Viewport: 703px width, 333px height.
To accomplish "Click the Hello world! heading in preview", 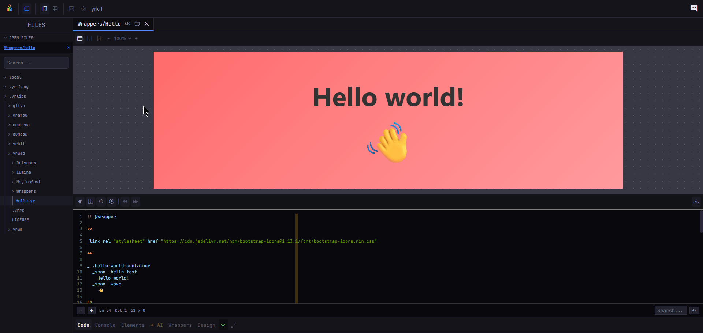I will pyautogui.click(x=388, y=97).
